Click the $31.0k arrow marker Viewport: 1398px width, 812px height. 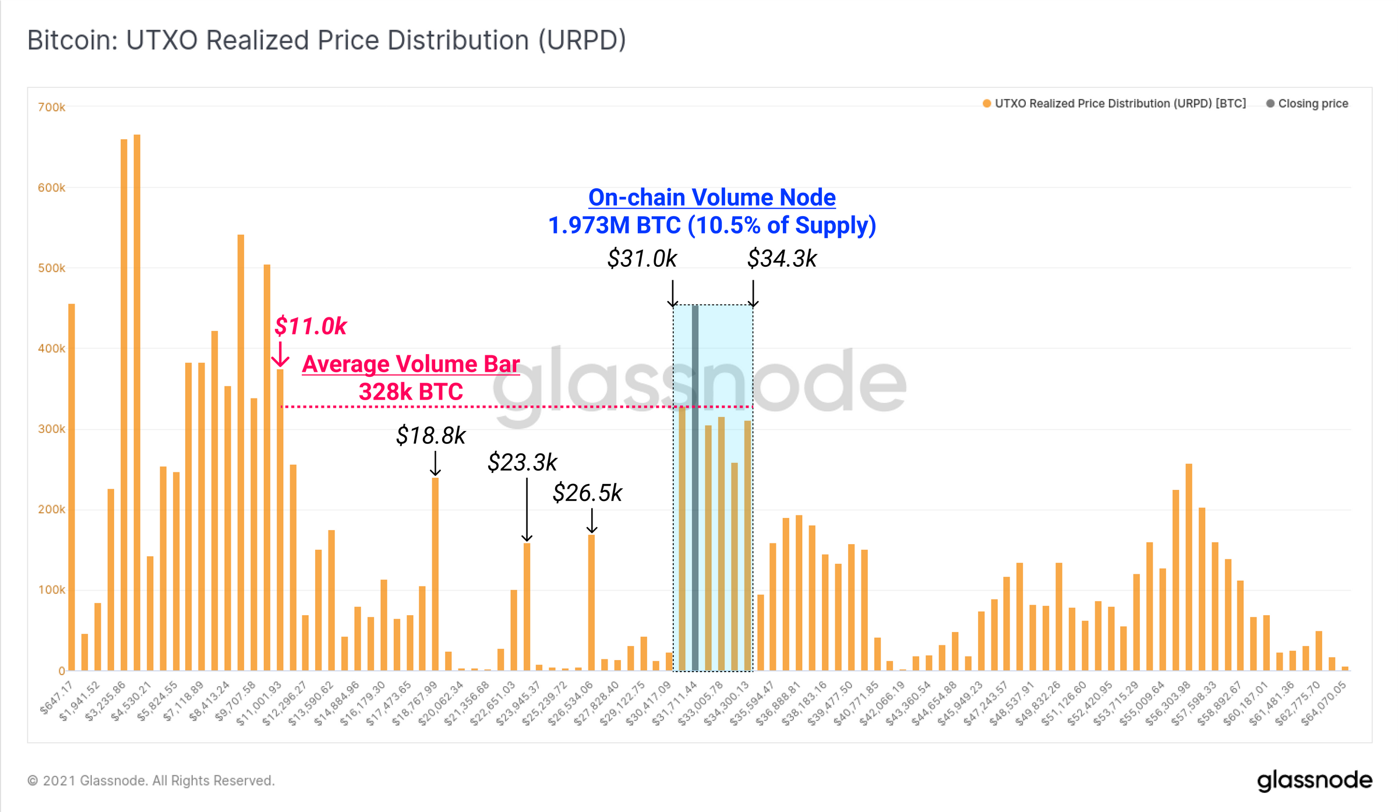pyautogui.click(x=673, y=294)
